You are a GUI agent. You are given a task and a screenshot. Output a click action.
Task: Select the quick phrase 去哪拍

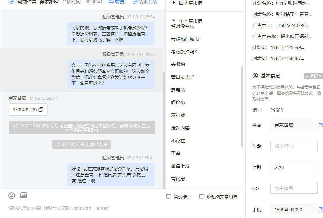(x=178, y=64)
